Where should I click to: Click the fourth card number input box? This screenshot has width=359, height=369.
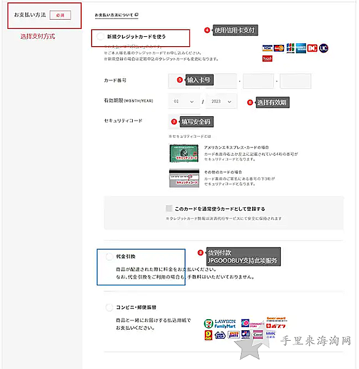coord(296,81)
